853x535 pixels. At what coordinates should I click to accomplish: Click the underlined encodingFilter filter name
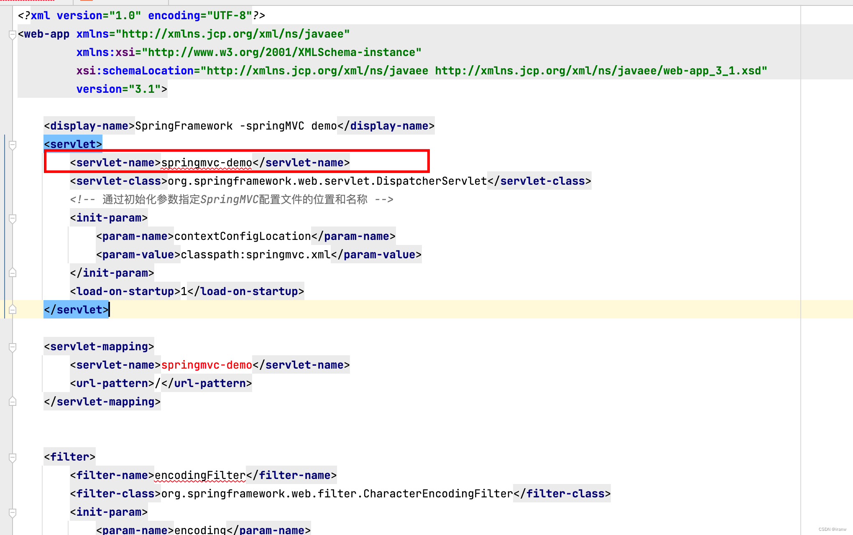tap(200, 475)
